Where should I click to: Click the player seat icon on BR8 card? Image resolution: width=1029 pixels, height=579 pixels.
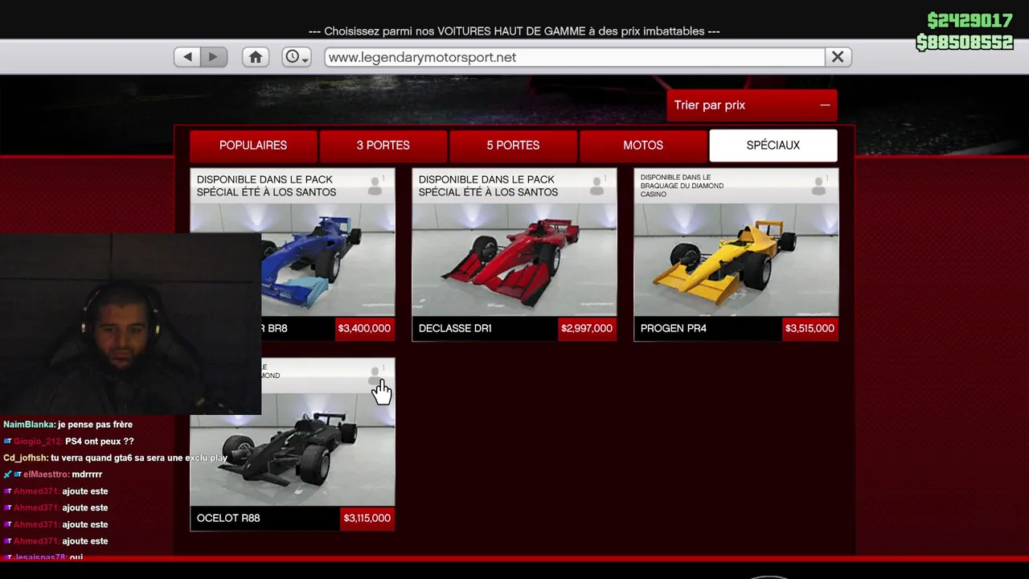click(375, 186)
